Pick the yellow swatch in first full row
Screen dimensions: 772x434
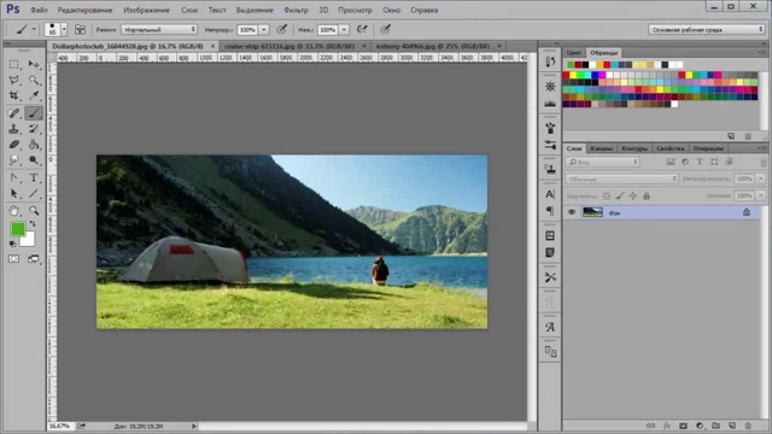click(574, 75)
